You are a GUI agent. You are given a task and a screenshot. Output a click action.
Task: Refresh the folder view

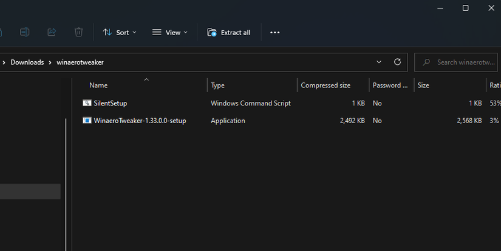coord(397,62)
